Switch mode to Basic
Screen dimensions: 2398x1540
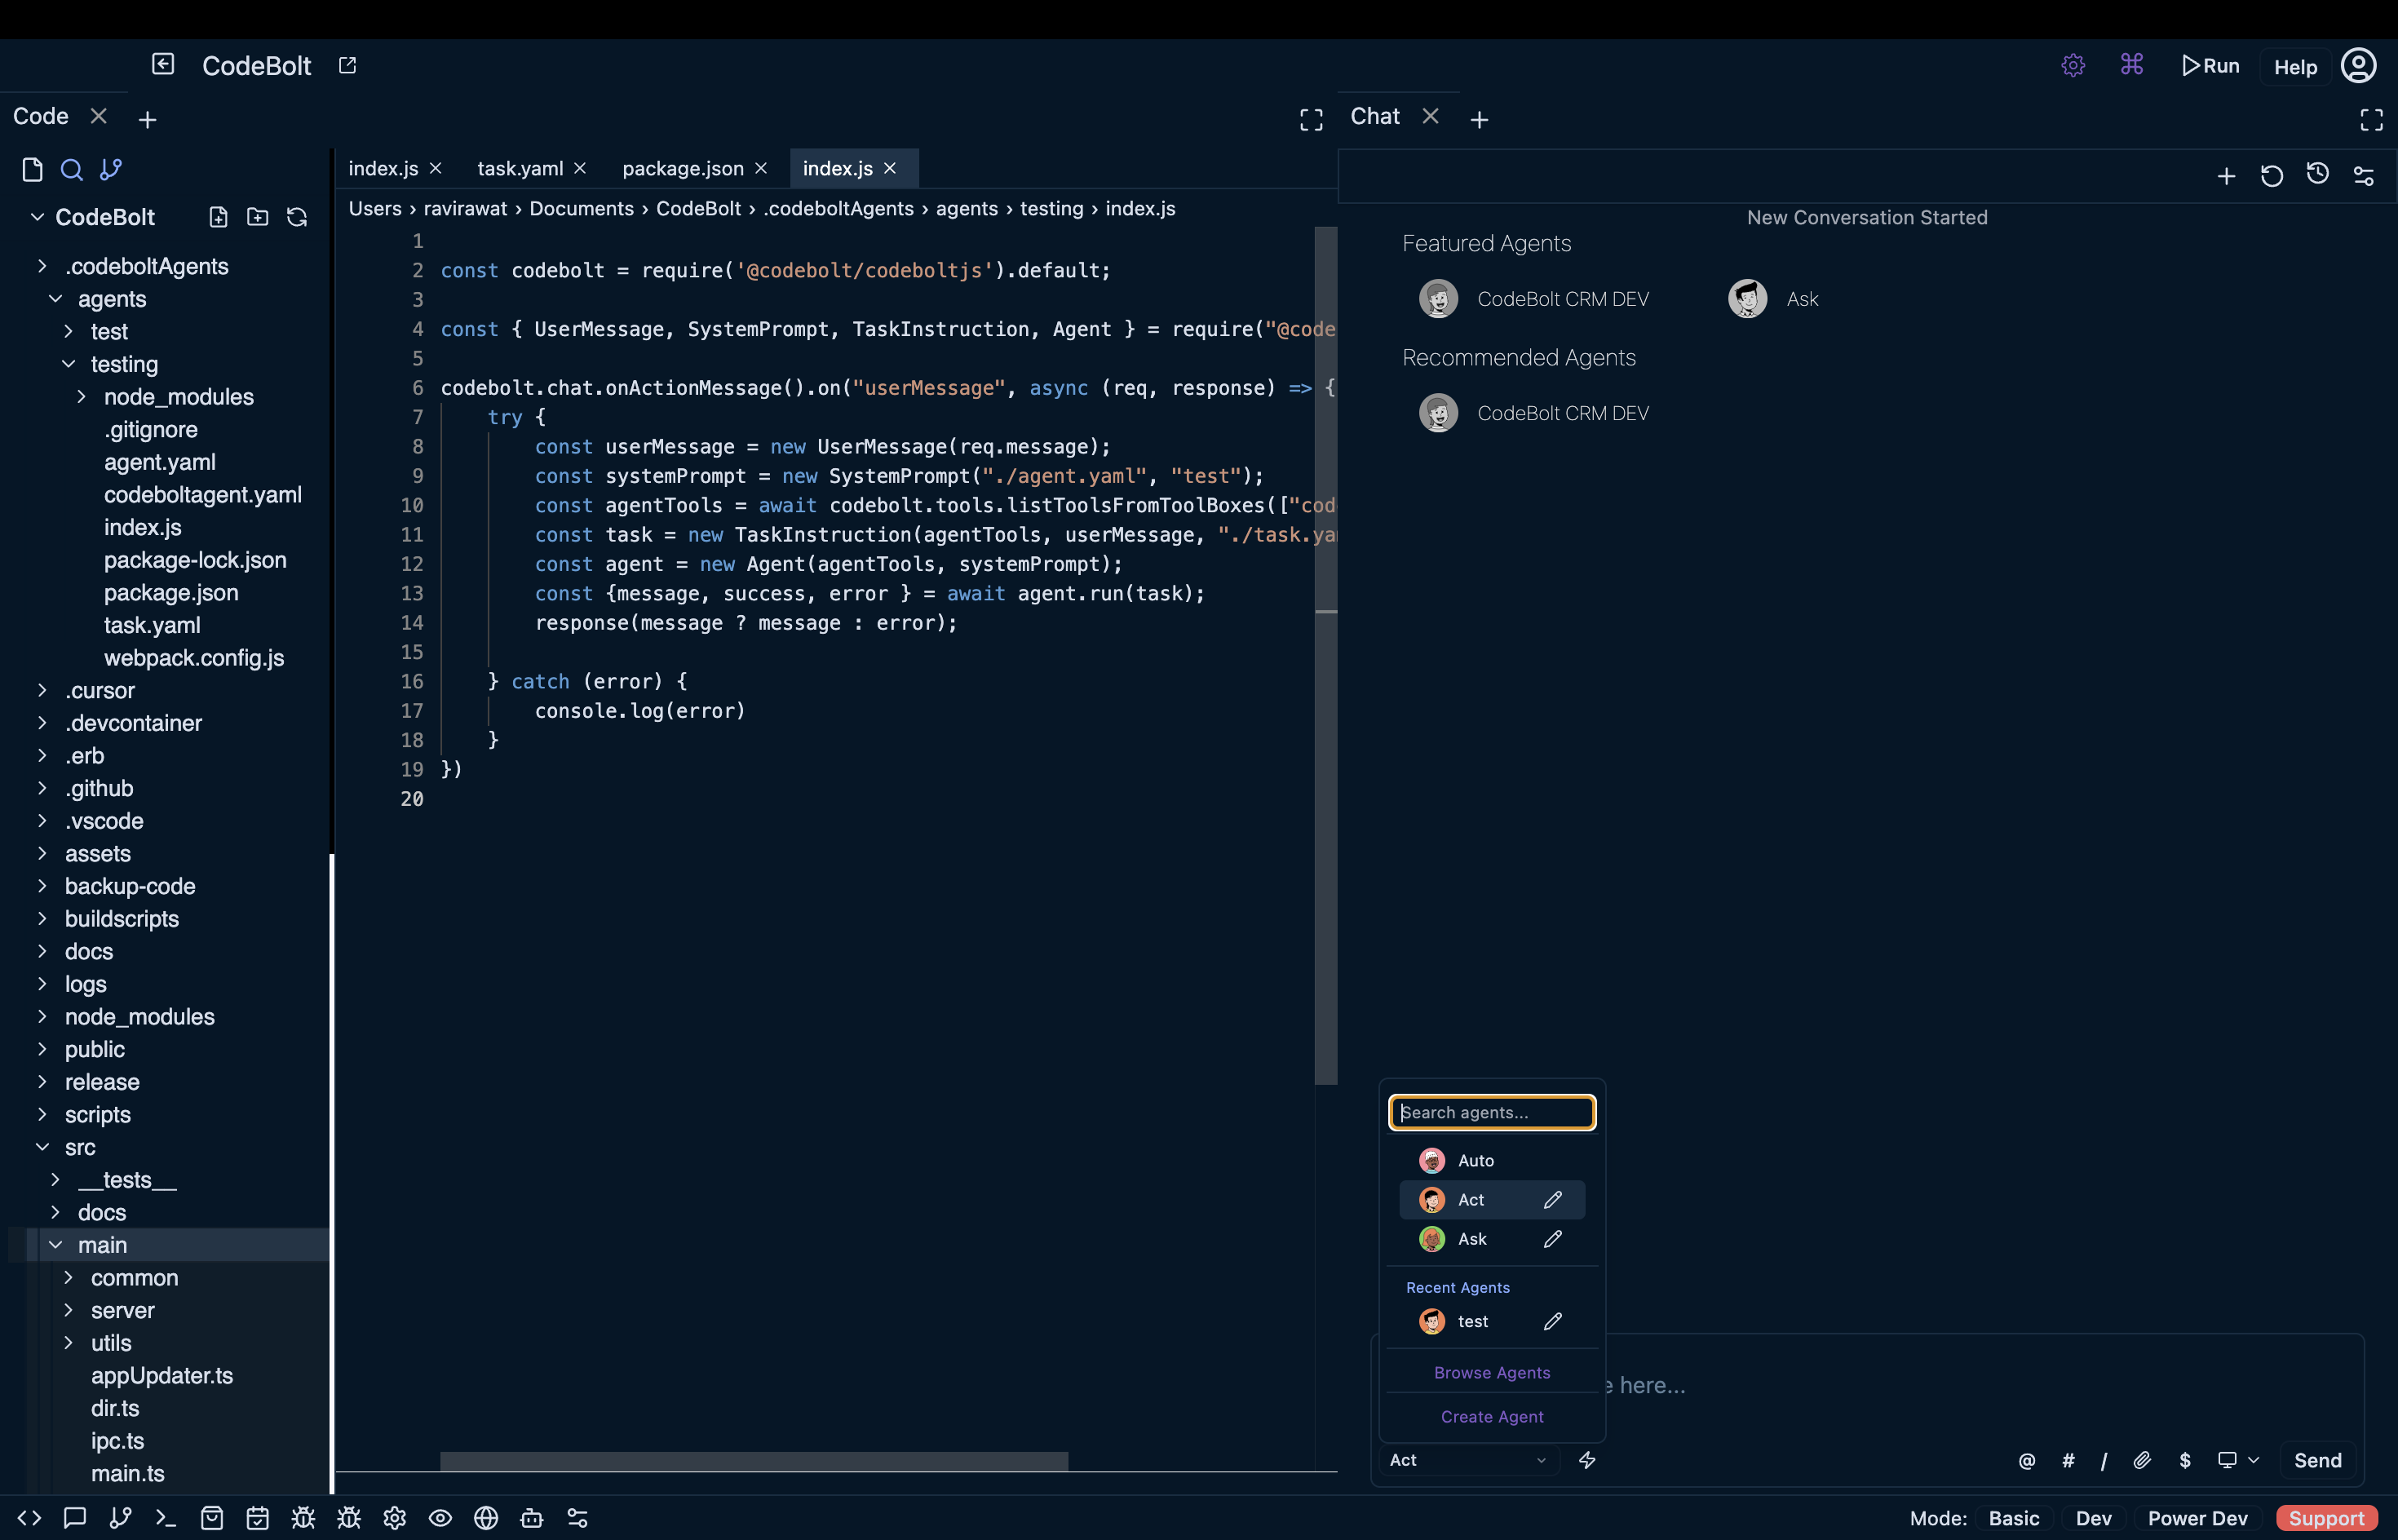coord(2013,1518)
